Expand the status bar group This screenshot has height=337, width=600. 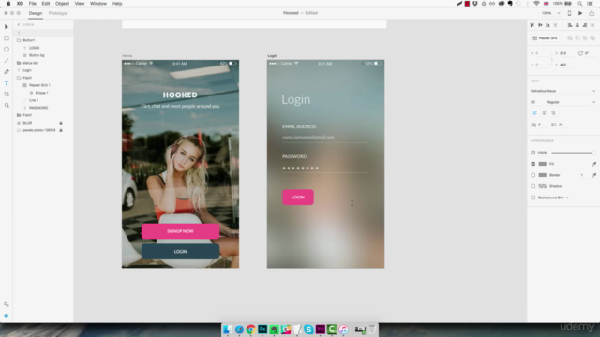click(19, 63)
